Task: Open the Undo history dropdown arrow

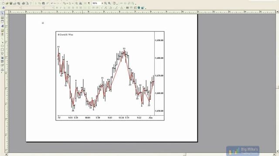Action: tap(54, 3)
